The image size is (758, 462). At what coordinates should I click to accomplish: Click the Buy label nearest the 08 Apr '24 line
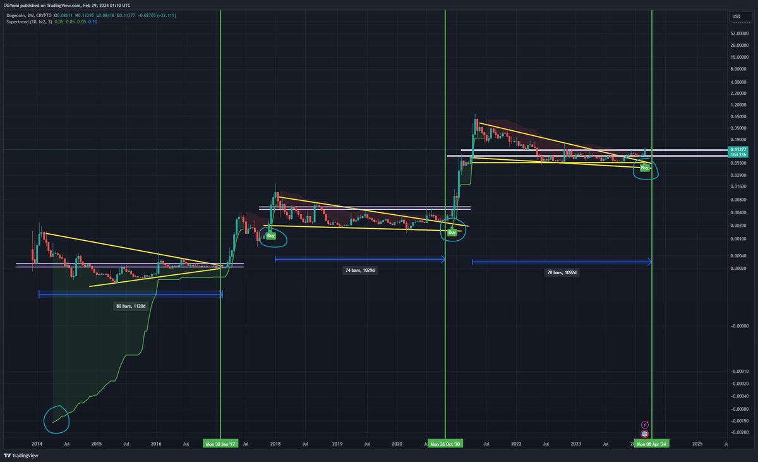tap(644, 168)
